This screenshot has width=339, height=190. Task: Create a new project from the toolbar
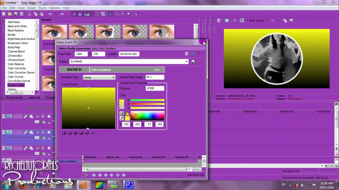(x=4, y=14)
